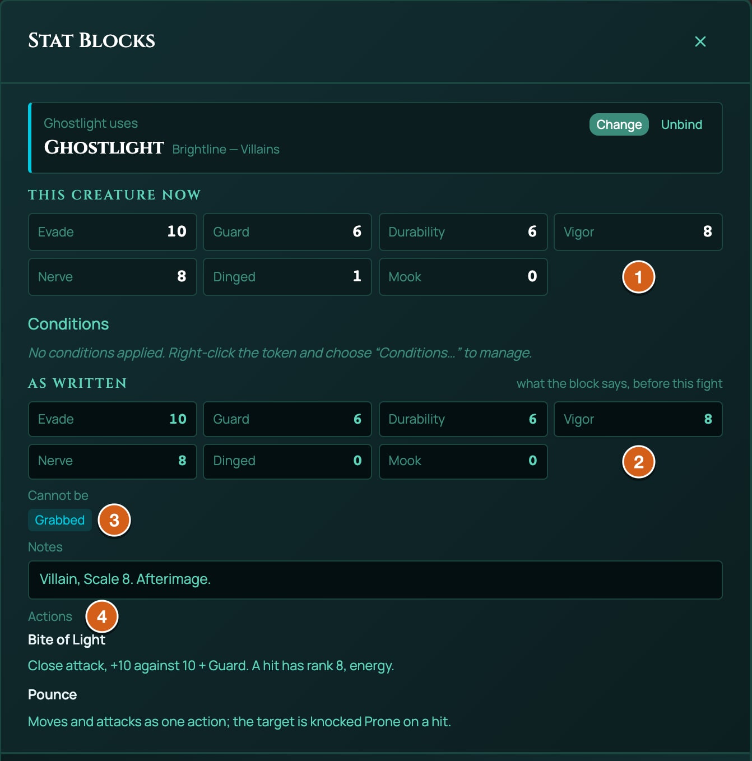Click the 'Pounce' action name
Image resolution: width=752 pixels, height=761 pixels.
(53, 695)
